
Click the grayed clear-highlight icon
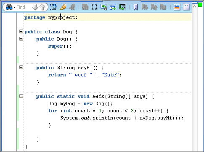tap(72, 7)
